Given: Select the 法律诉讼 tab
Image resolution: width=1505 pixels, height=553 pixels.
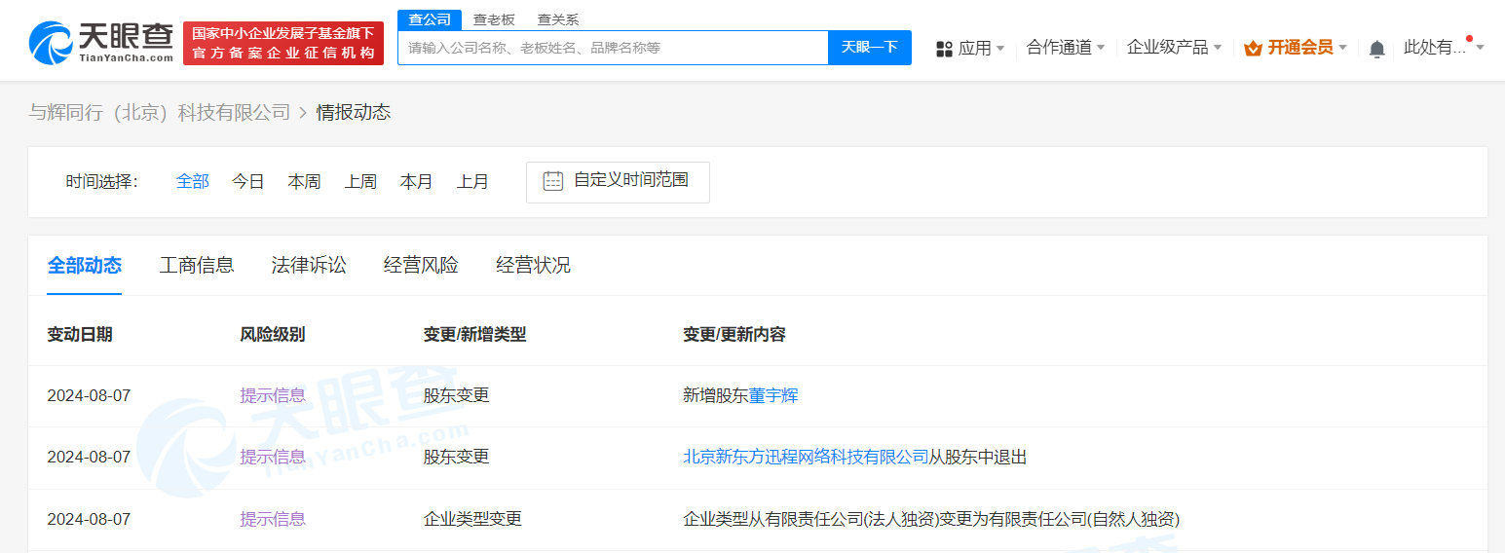Looking at the screenshot, I should point(309,265).
